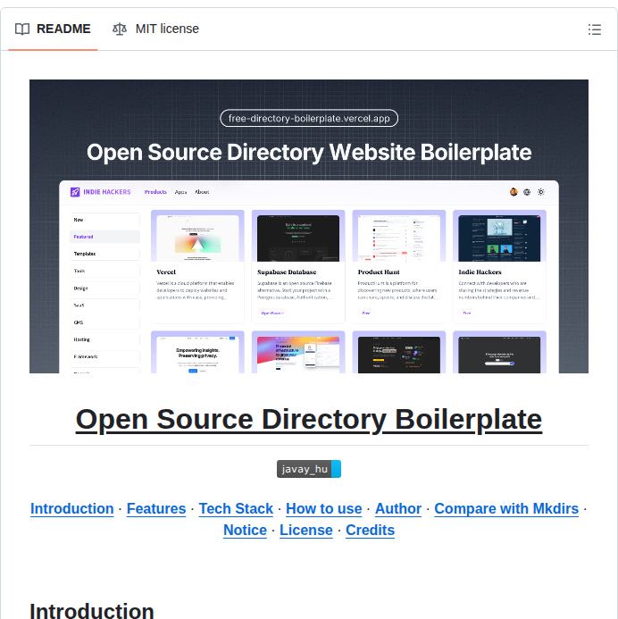618x619 pixels.
Task: Click the Indie Hackers rocket logo in banner
Action: pyautogui.click(x=75, y=192)
